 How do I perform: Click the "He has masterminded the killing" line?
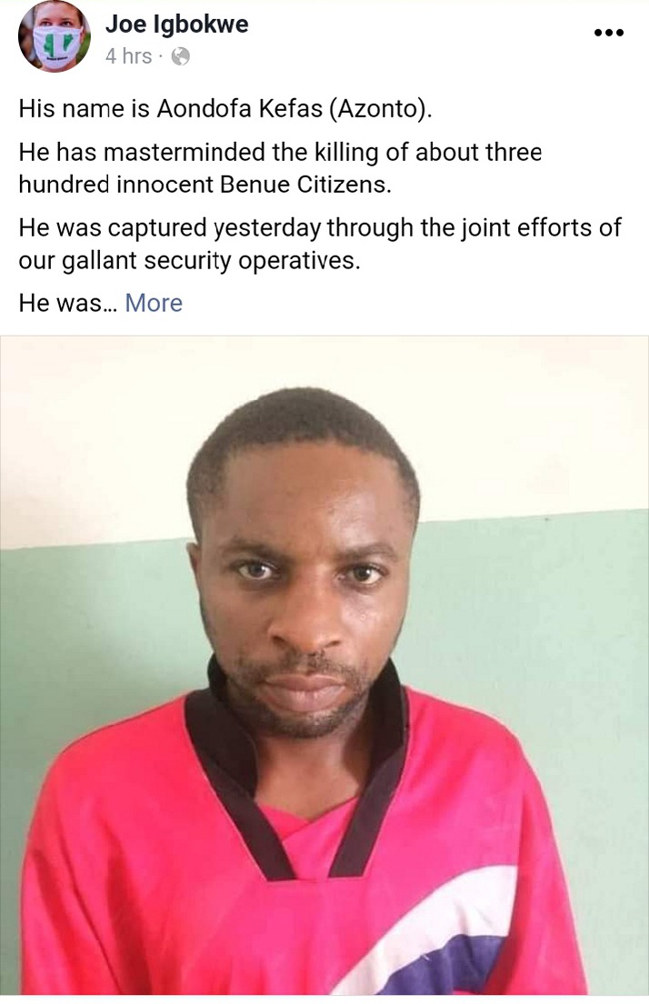280,153
